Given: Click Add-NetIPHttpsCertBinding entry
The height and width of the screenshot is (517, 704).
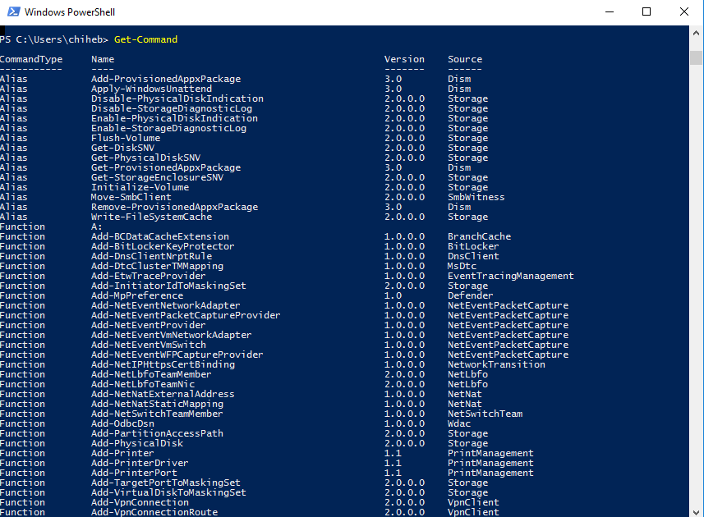Looking at the screenshot, I should (x=163, y=365).
